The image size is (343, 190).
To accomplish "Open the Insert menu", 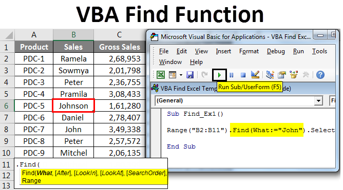I will (x=223, y=51).
